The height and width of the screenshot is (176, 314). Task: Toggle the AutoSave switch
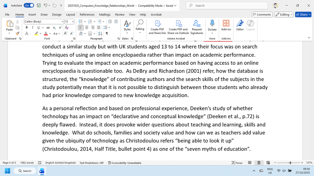click(29, 5)
